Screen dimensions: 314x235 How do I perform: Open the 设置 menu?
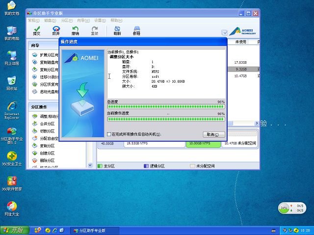coord(100,21)
